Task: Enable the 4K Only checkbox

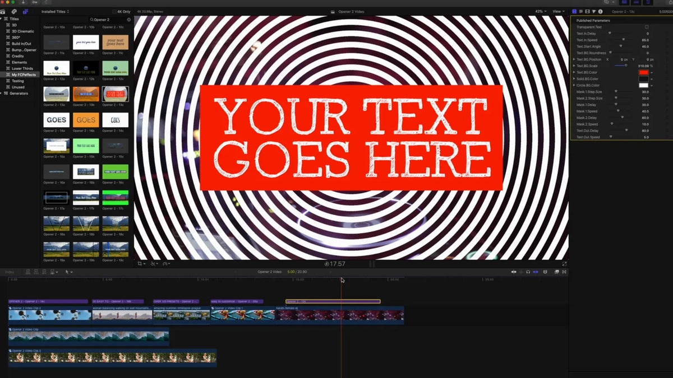Action: (114, 11)
